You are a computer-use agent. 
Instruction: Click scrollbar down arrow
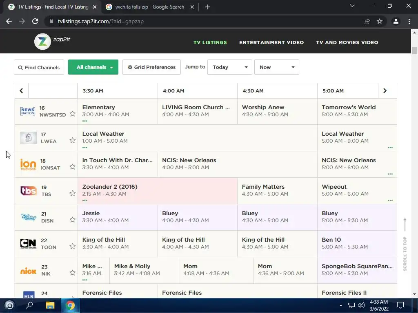click(414, 294)
